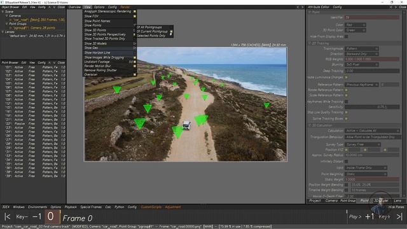Toggle Anaglyph Stereoscopic Rendering option

coord(134,11)
